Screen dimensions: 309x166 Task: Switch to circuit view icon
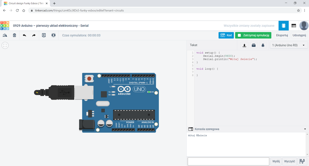click(x=284, y=26)
